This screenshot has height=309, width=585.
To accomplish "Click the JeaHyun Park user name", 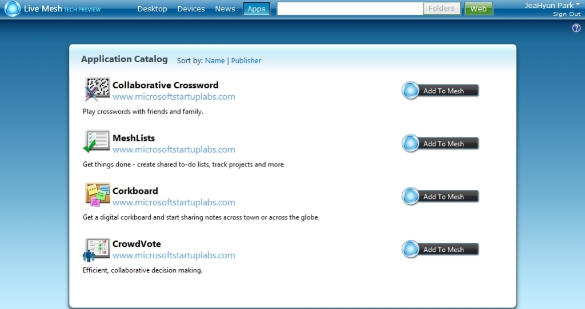I will point(549,5).
